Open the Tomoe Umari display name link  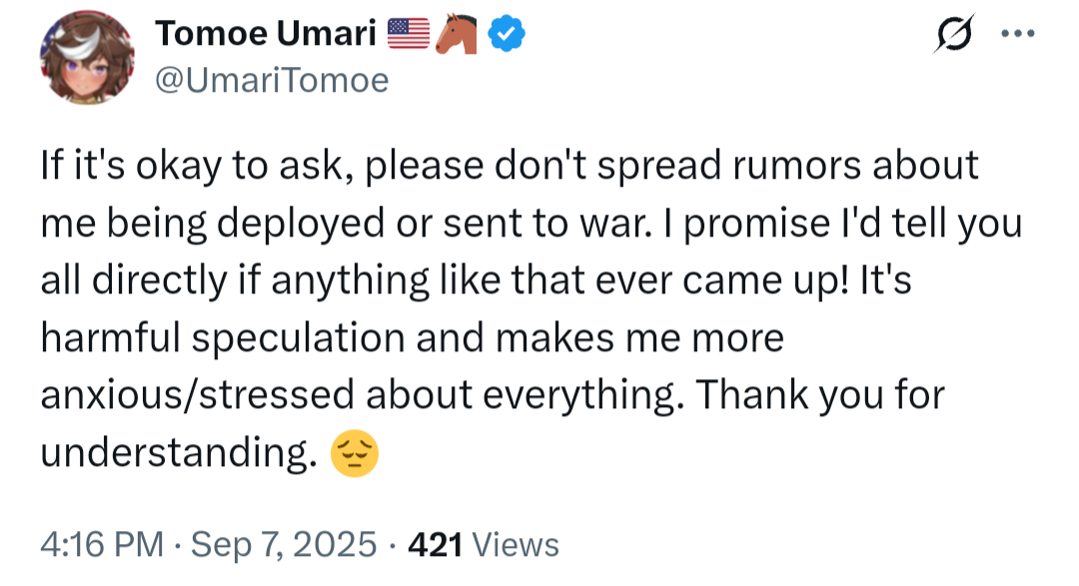pyautogui.click(x=266, y=34)
